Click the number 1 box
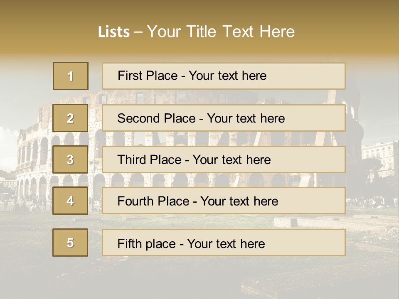The image size is (399, 299). click(x=71, y=76)
